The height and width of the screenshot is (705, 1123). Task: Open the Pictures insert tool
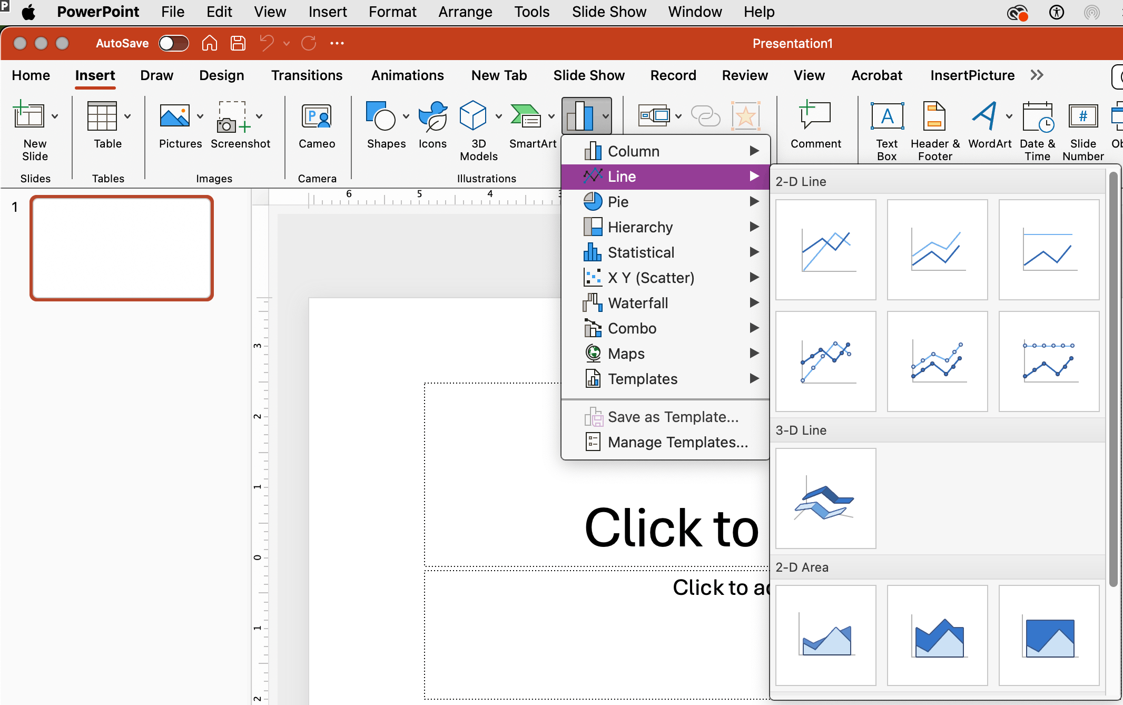[x=174, y=115]
